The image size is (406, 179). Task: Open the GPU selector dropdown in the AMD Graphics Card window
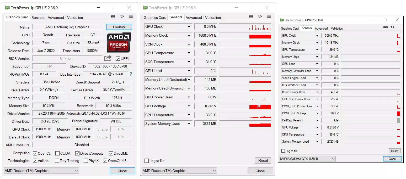click(41, 171)
